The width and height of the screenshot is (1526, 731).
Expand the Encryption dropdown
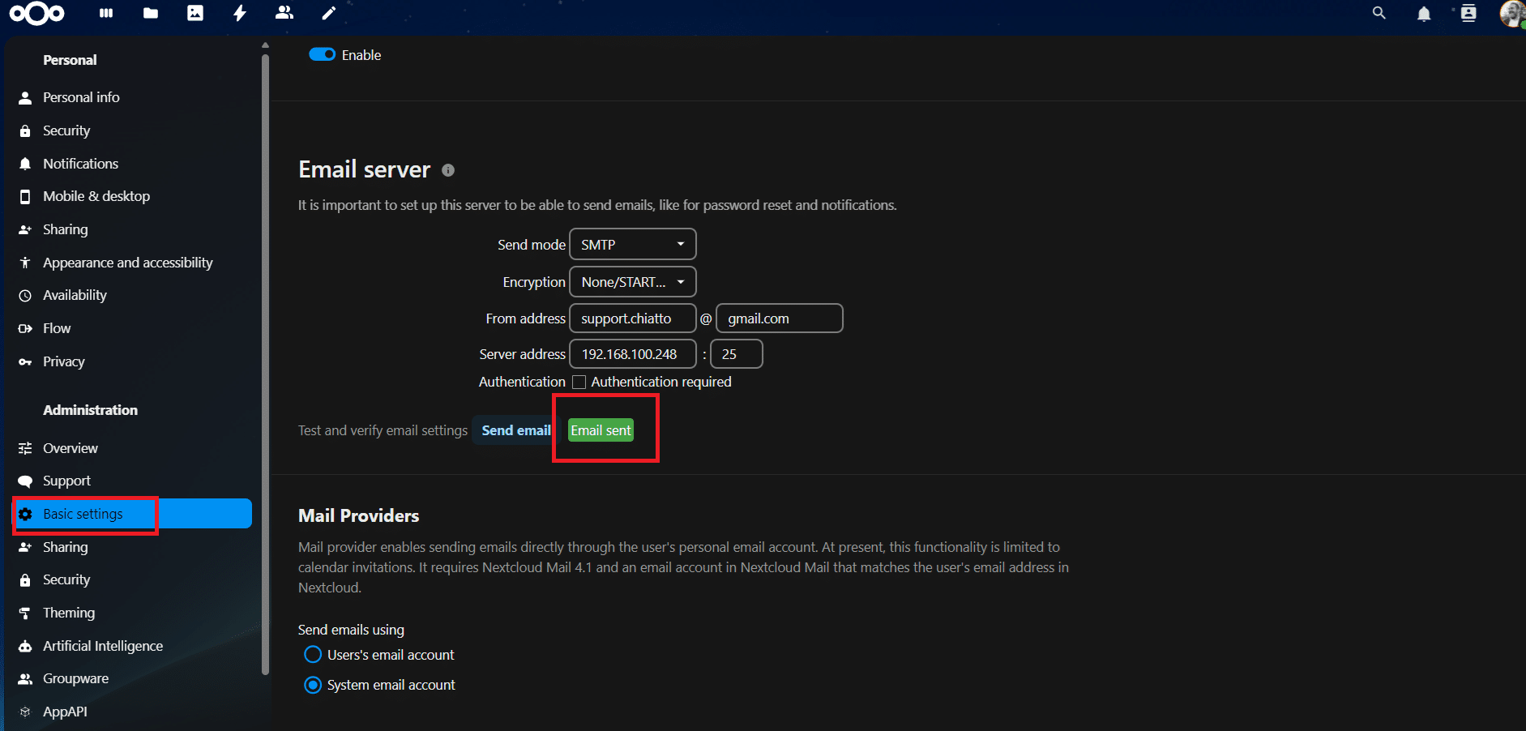[632, 282]
